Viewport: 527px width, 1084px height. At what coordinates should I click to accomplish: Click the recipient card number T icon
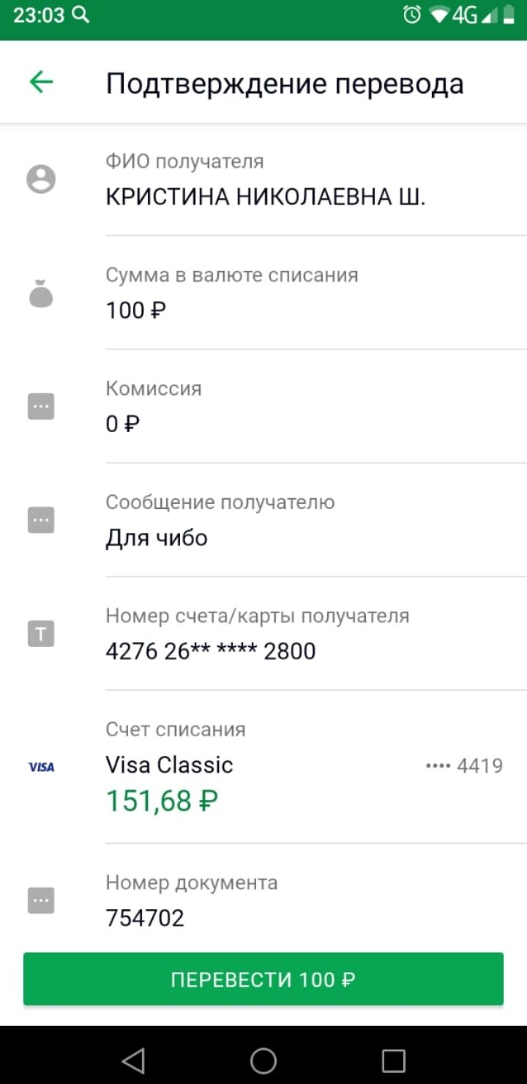(x=41, y=634)
